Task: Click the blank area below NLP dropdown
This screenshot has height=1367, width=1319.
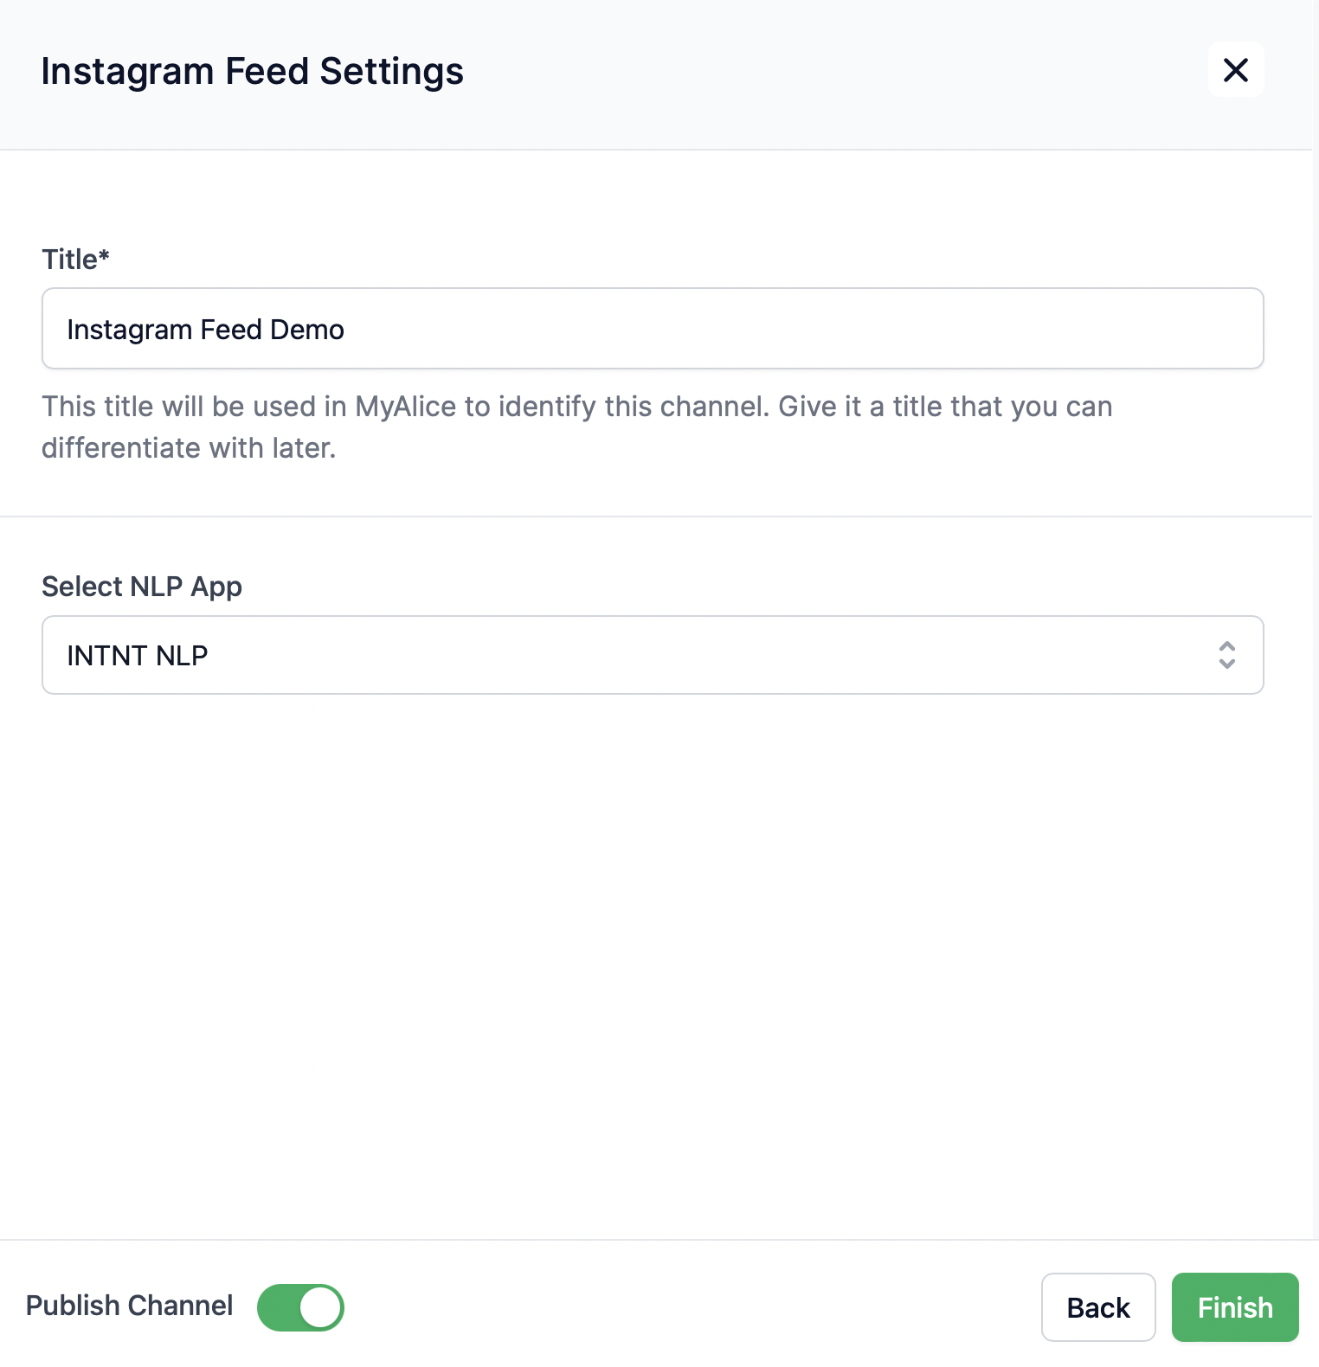Action: (652, 952)
